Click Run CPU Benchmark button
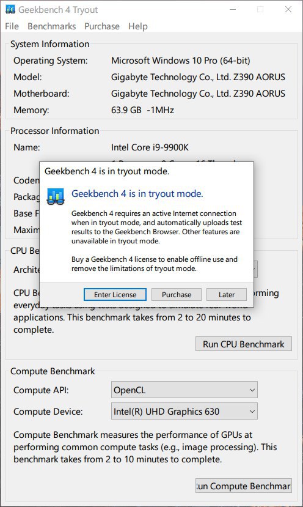 point(244,344)
